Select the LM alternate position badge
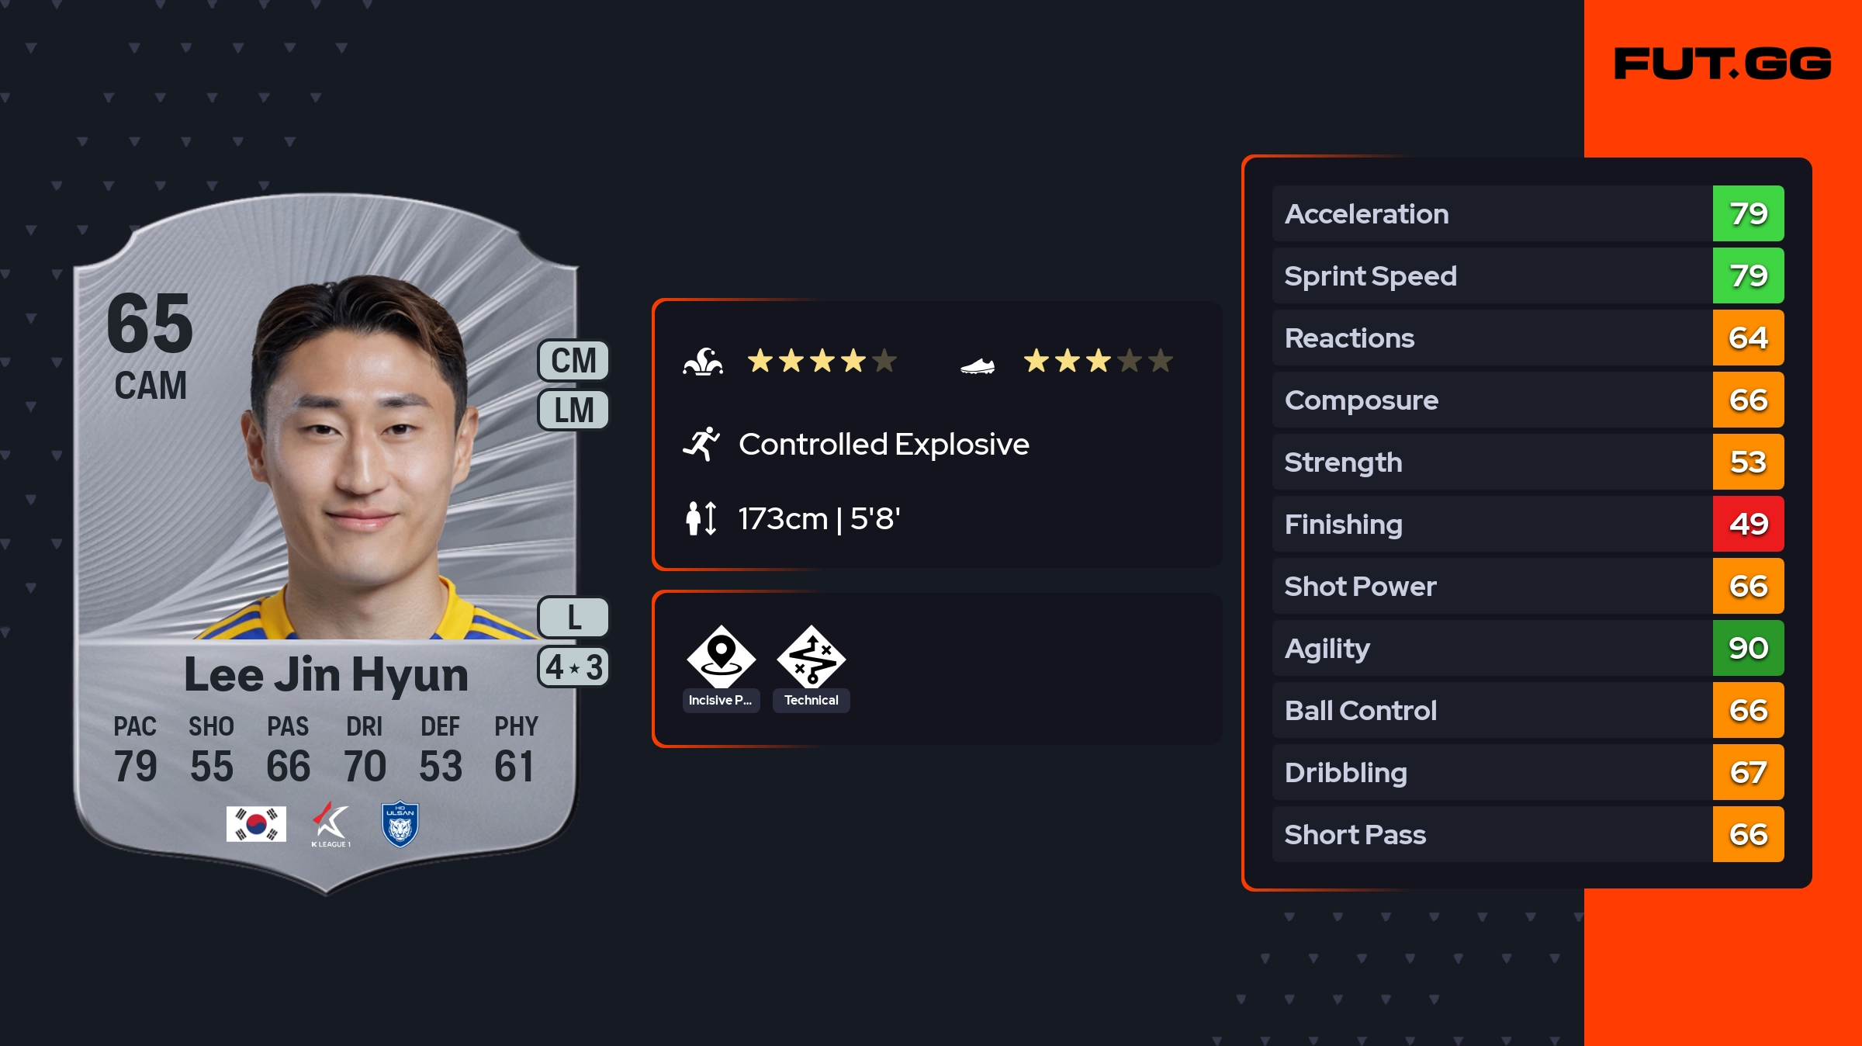The height and width of the screenshot is (1046, 1862). click(x=573, y=410)
